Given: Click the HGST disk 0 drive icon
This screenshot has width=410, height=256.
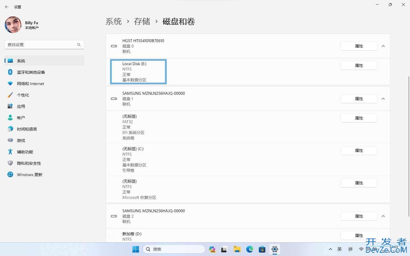Looking at the screenshot, I should tap(114, 46).
